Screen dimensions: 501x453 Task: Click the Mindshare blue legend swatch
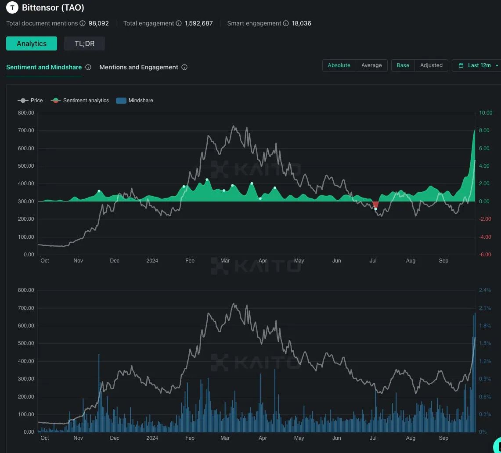coord(121,101)
